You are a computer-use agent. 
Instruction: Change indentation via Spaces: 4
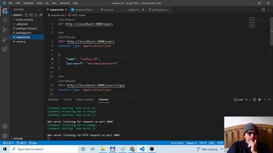(192, 143)
